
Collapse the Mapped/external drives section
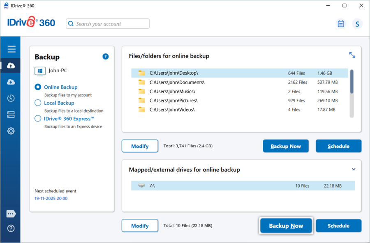click(354, 169)
